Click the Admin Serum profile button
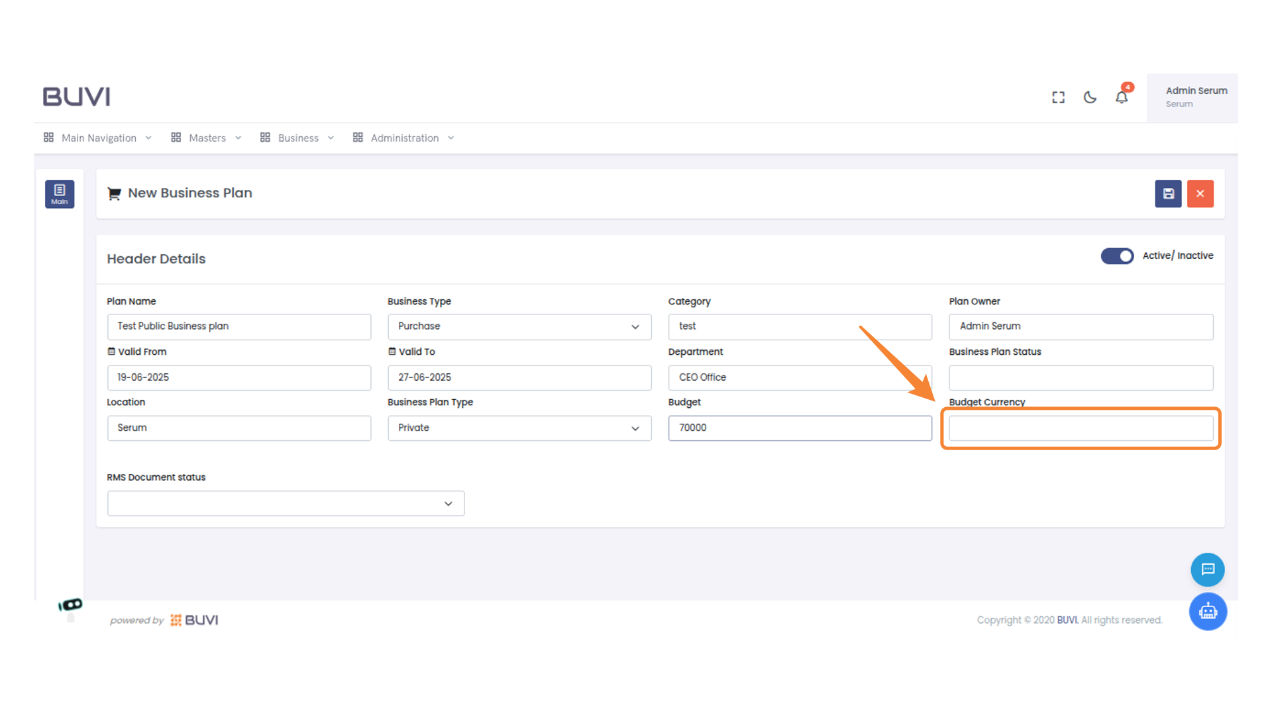Image resolution: width=1272 pixels, height=715 pixels. pos(1192,97)
